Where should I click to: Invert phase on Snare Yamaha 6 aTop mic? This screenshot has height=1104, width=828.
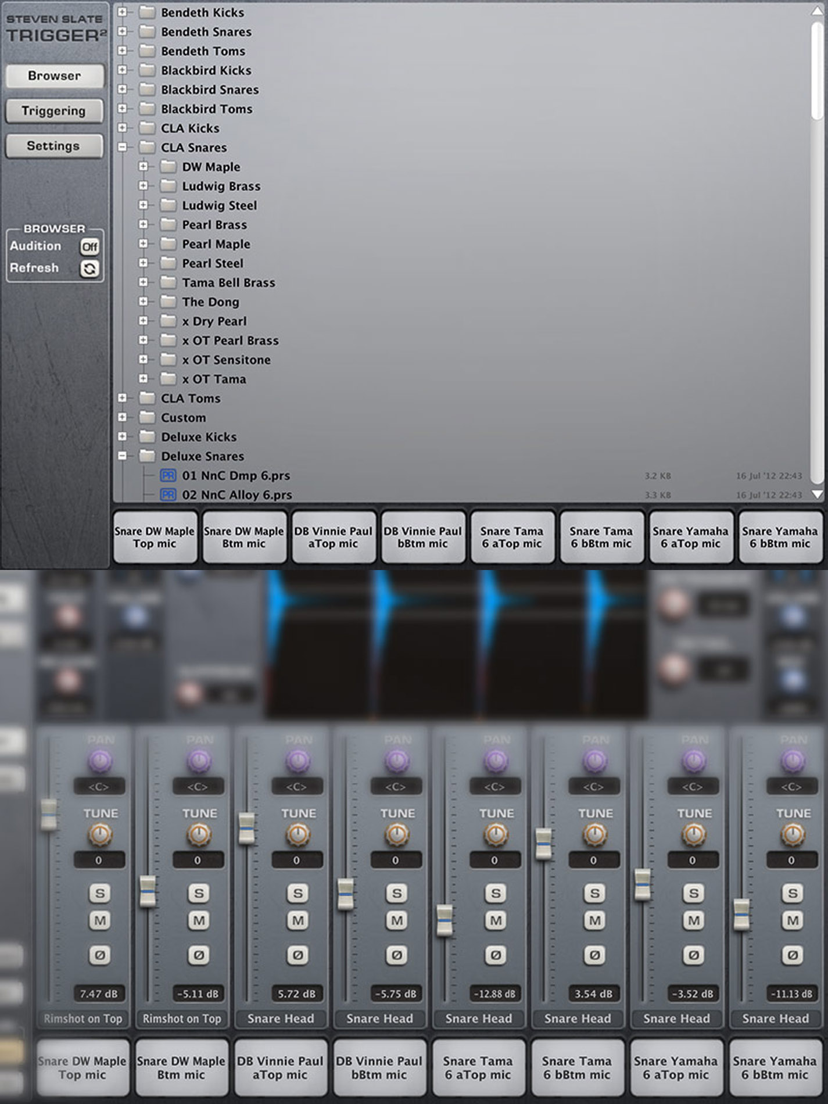pyautogui.click(x=694, y=955)
